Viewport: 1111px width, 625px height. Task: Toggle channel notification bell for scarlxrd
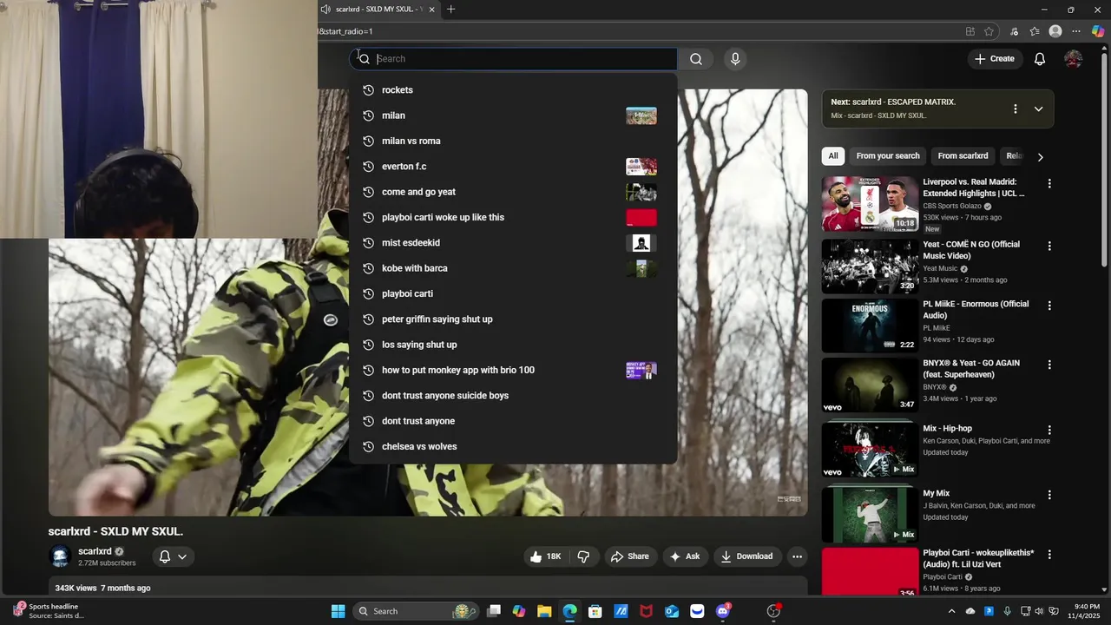click(164, 556)
